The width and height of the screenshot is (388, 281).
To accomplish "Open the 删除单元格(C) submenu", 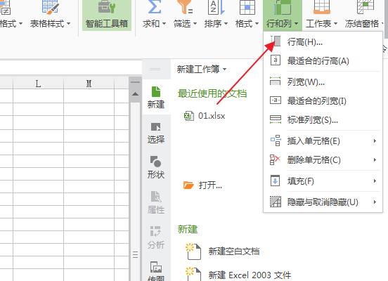I will (x=323, y=159).
